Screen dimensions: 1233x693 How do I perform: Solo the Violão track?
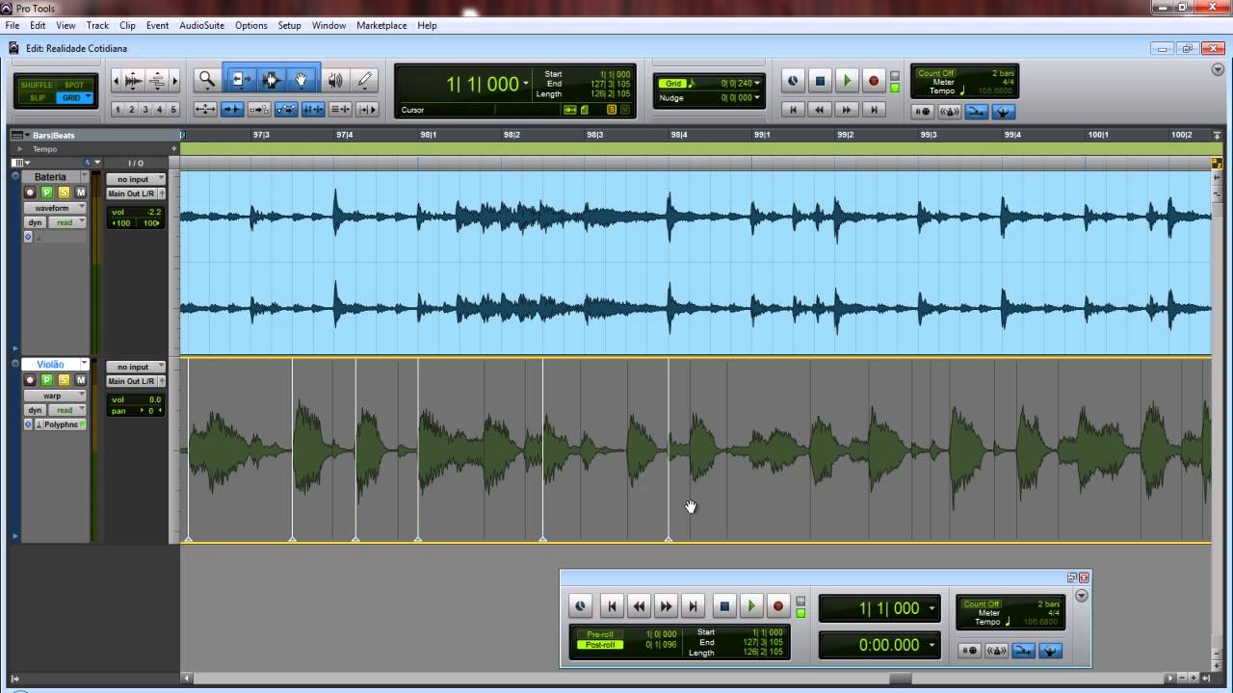click(x=64, y=380)
